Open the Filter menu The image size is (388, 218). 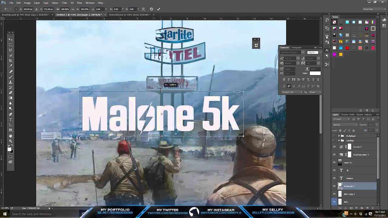64,3
